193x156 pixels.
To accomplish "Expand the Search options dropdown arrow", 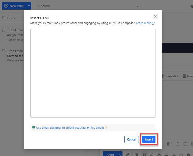I will point(137,6).
